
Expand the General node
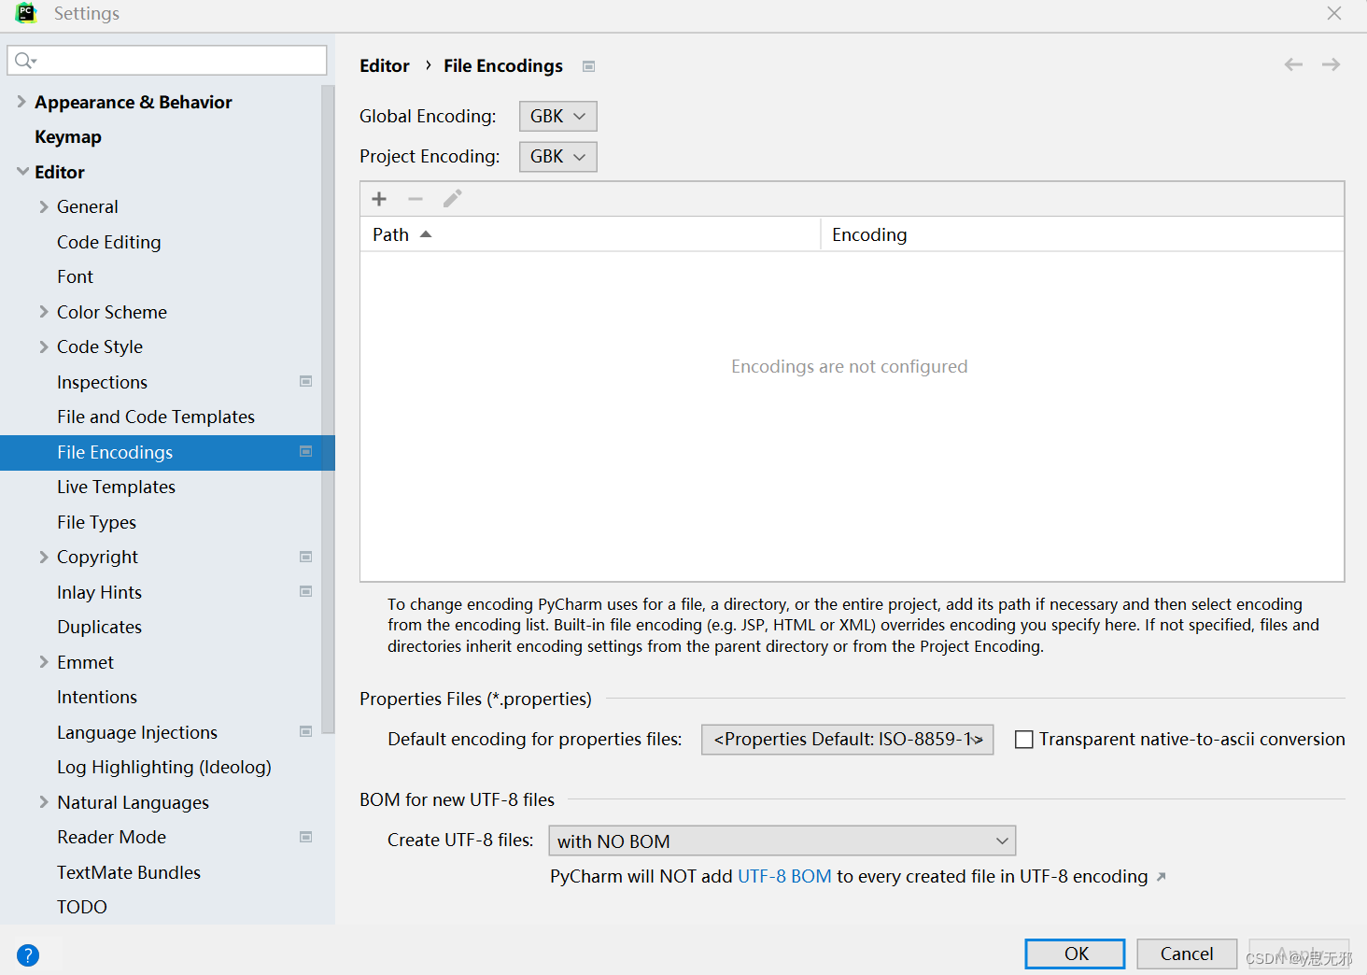pyautogui.click(x=44, y=206)
